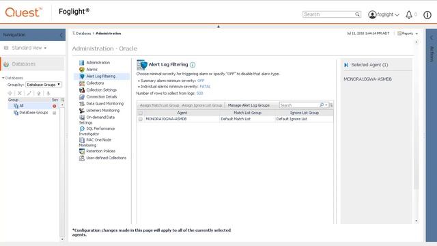Image resolution: width=437 pixels, height=246 pixels.
Task: Collapse the header with the small up arrow
Action: point(218,27)
